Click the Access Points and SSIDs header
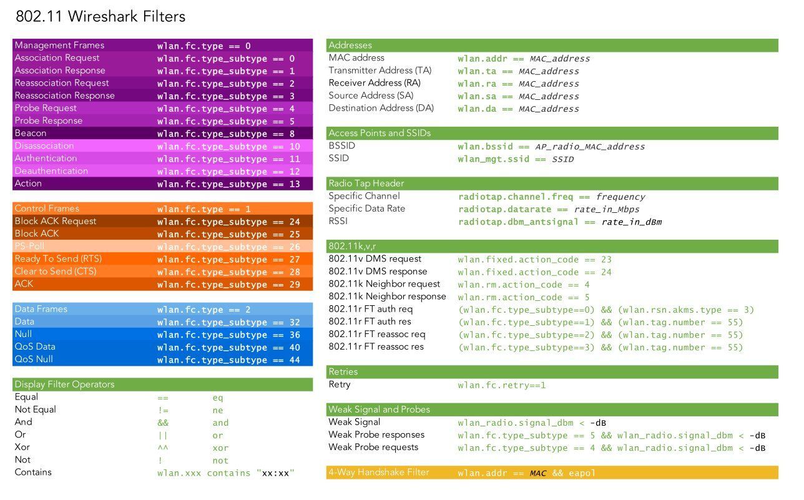The width and height of the screenshot is (804, 500). pyautogui.click(x=552, y=133)
